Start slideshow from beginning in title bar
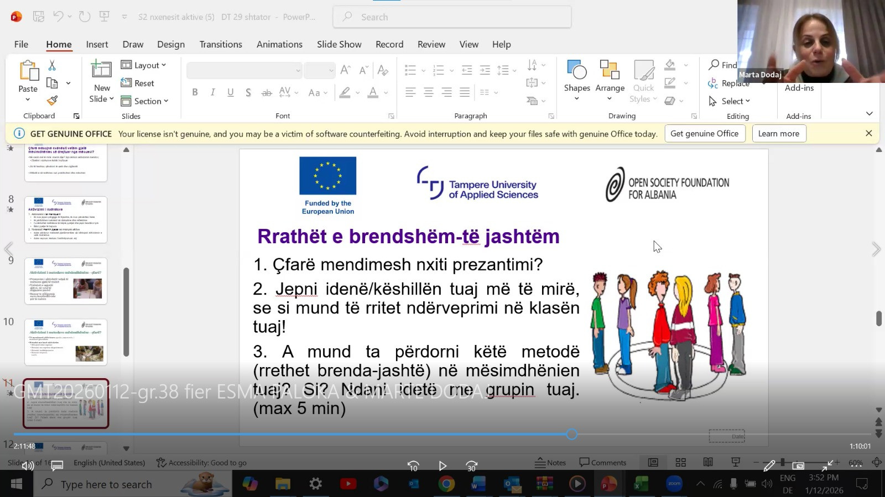 click(x=104, y=17)
